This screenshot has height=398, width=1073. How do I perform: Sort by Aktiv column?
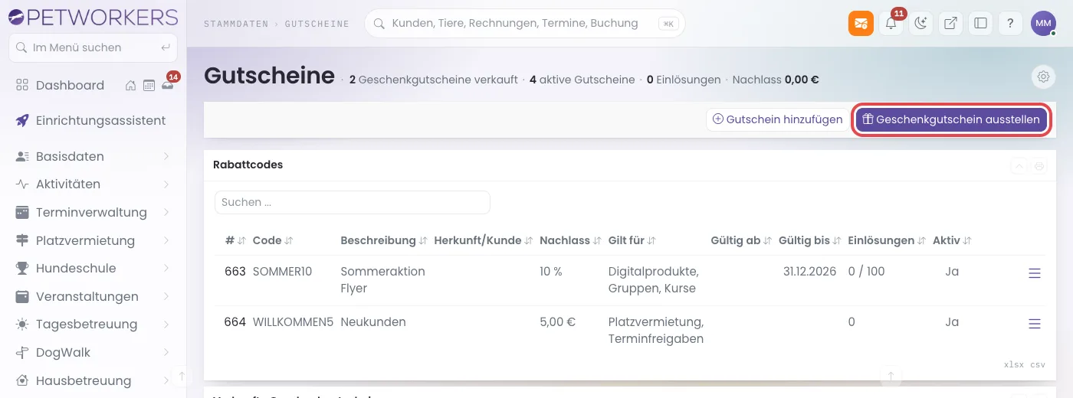pos(952,240)
